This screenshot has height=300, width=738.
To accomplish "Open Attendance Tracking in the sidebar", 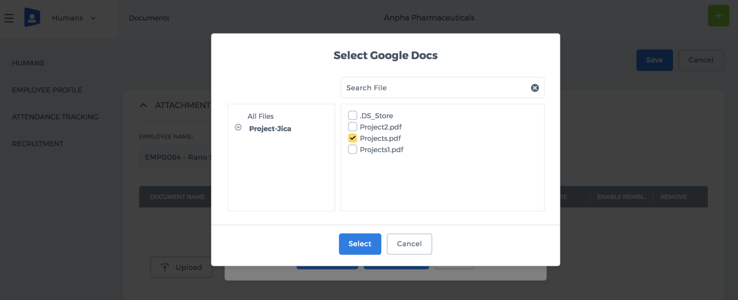I will [55, 117].
